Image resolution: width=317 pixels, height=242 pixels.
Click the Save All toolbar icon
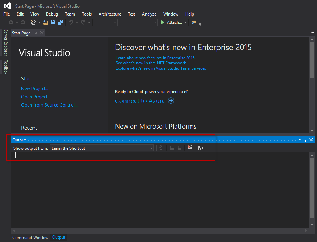click(60, 22)
